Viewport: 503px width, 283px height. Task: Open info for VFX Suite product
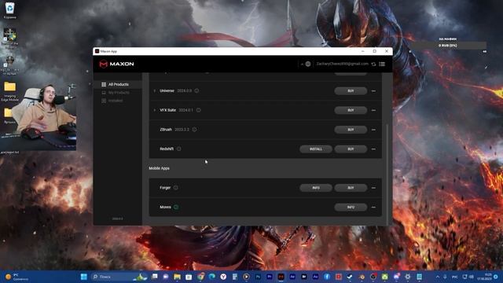(199, 110)
